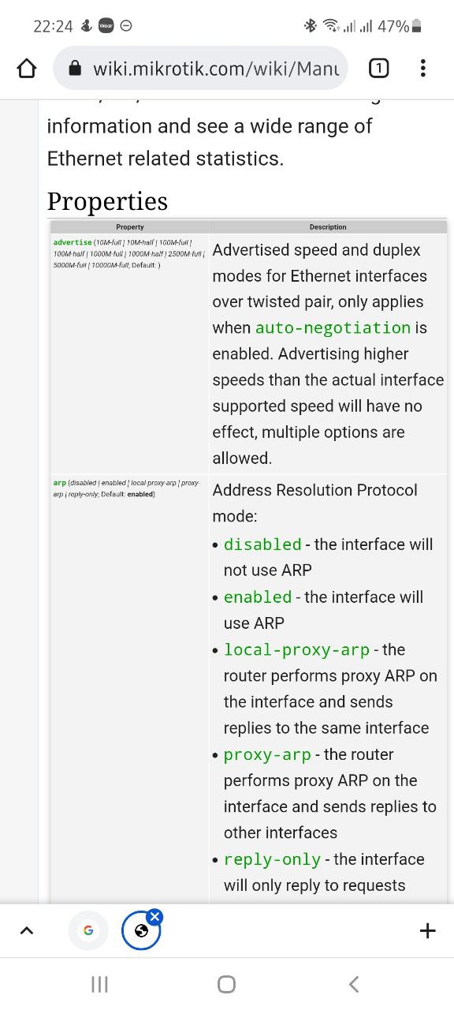Tap the padlock site security icon

click(x=76, y=69)
